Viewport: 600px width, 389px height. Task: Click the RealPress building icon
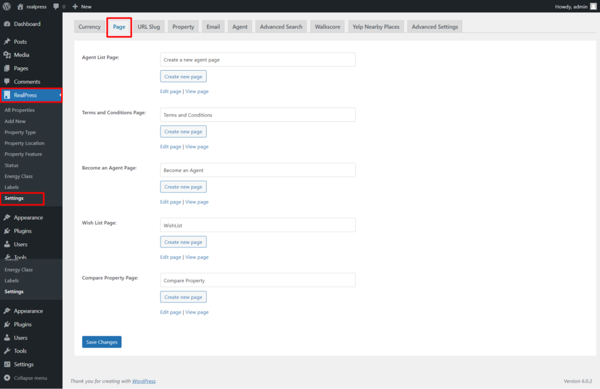(x=7, y=95)
